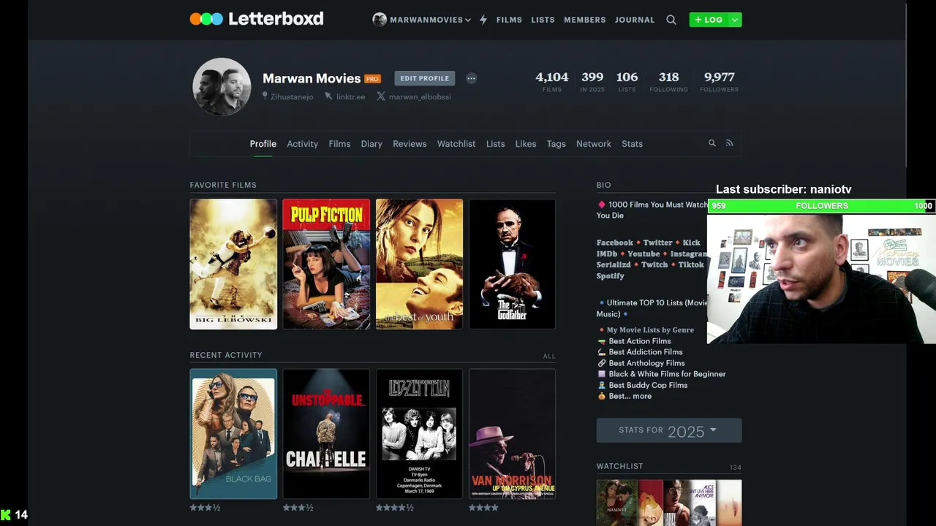Viewport: 936px width, 526px height.
Task: Open the header search magnifier icon
Action: coord(671,20)
